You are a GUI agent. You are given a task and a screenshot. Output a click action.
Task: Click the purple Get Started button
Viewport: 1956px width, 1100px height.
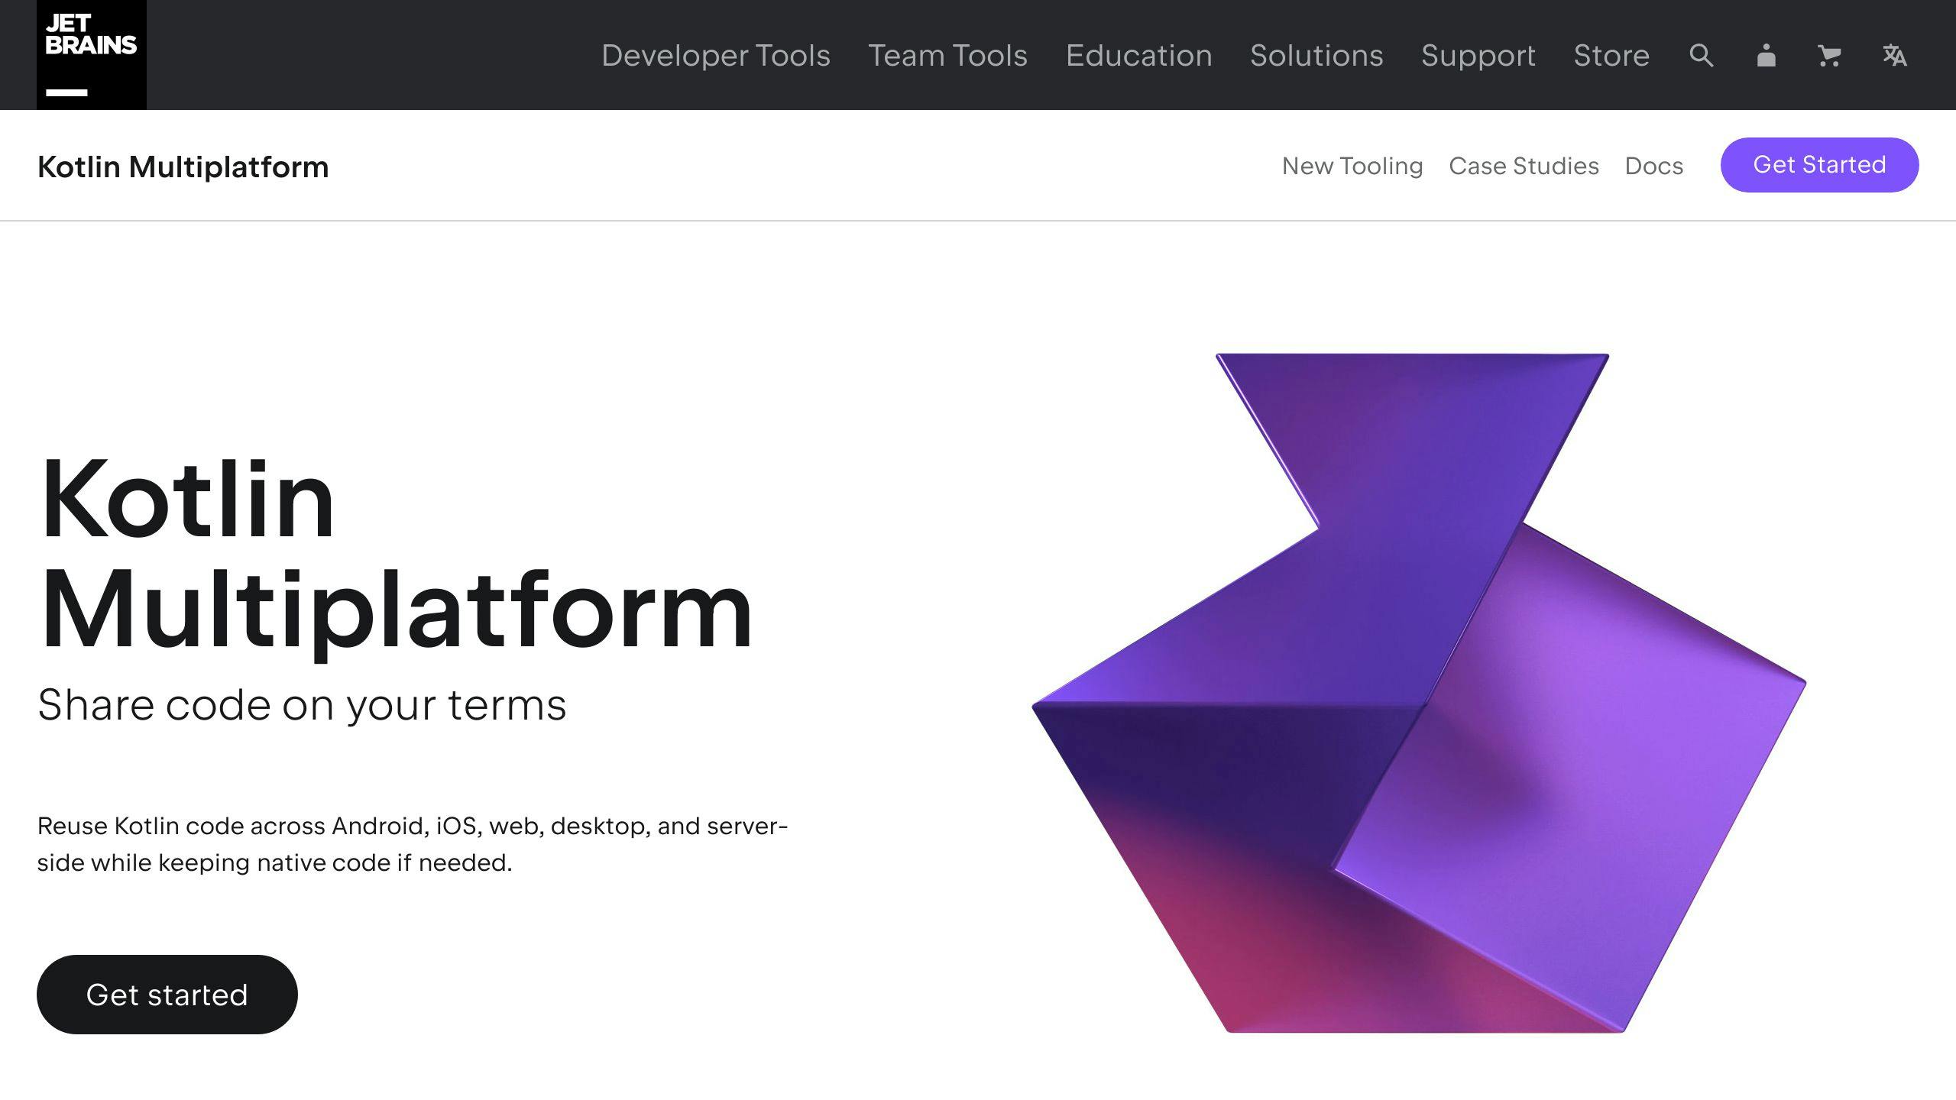(1819, 164)
